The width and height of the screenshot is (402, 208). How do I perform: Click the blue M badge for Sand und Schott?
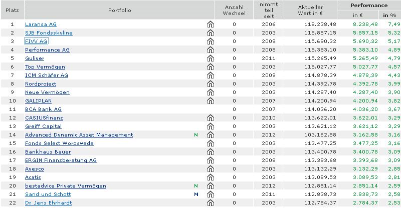pos(196,194)
